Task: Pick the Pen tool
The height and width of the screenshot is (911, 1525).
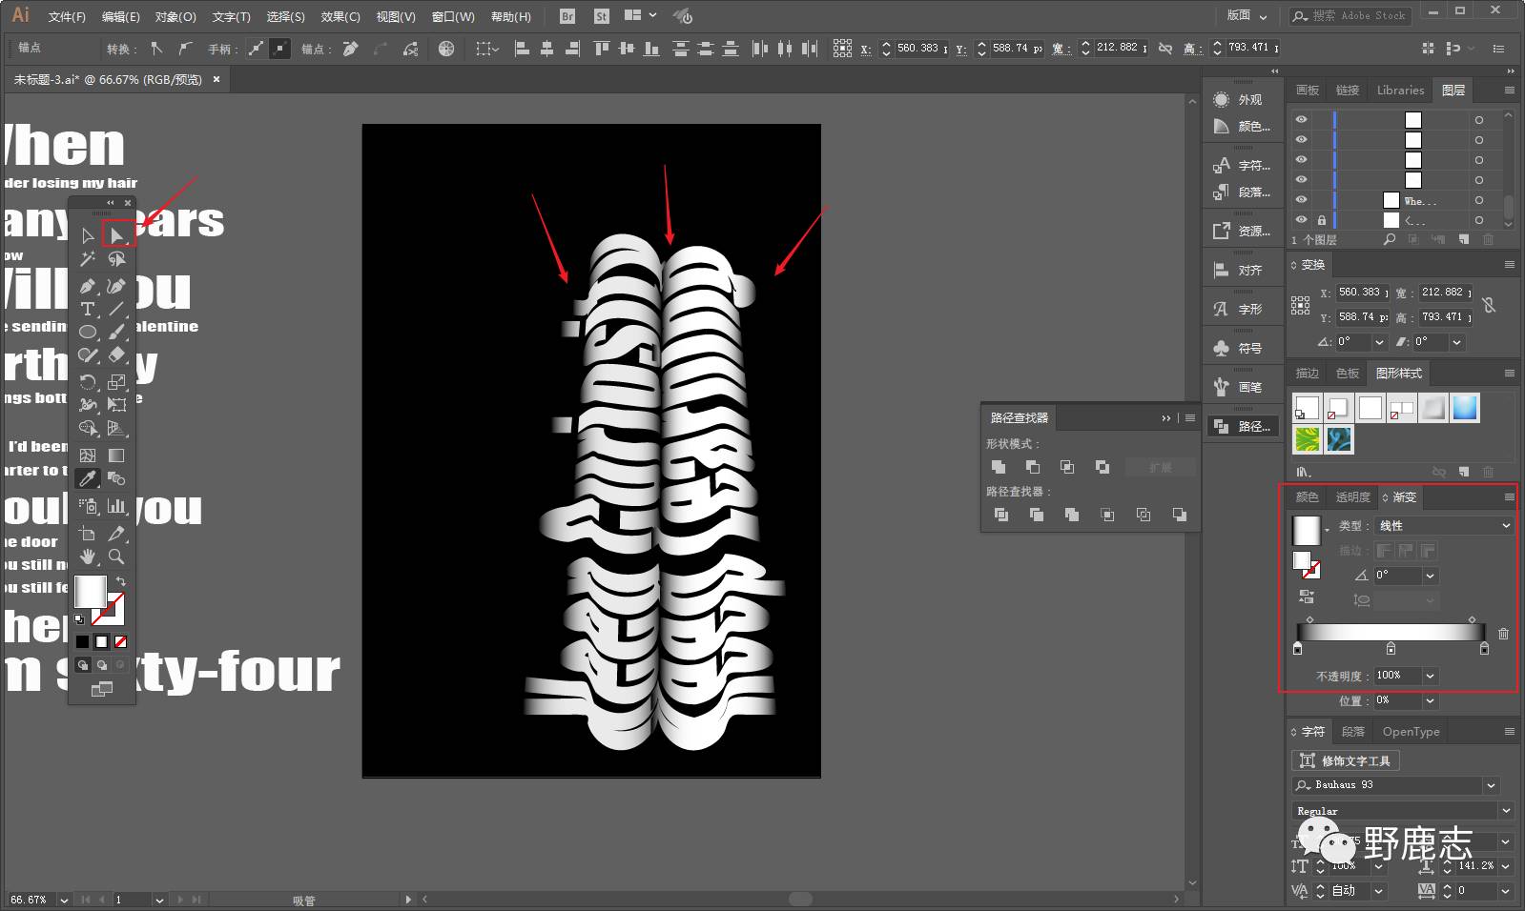Action: [x=88, y=286]
